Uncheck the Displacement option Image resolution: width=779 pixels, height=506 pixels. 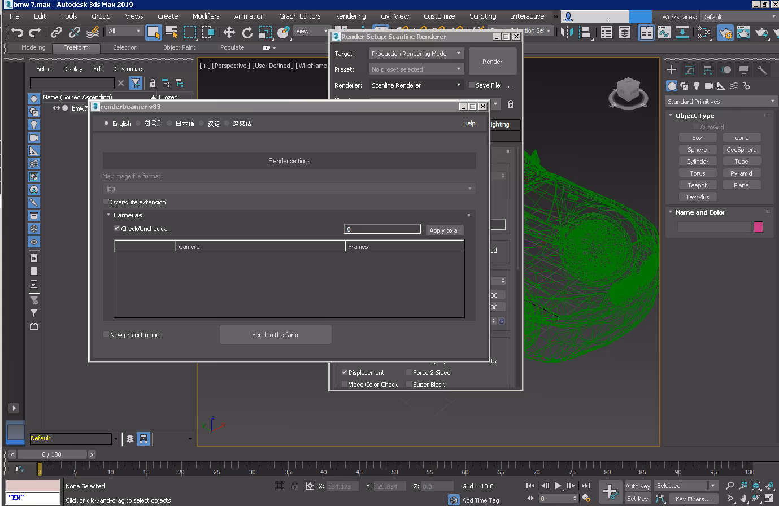click(x=345, y=373)
